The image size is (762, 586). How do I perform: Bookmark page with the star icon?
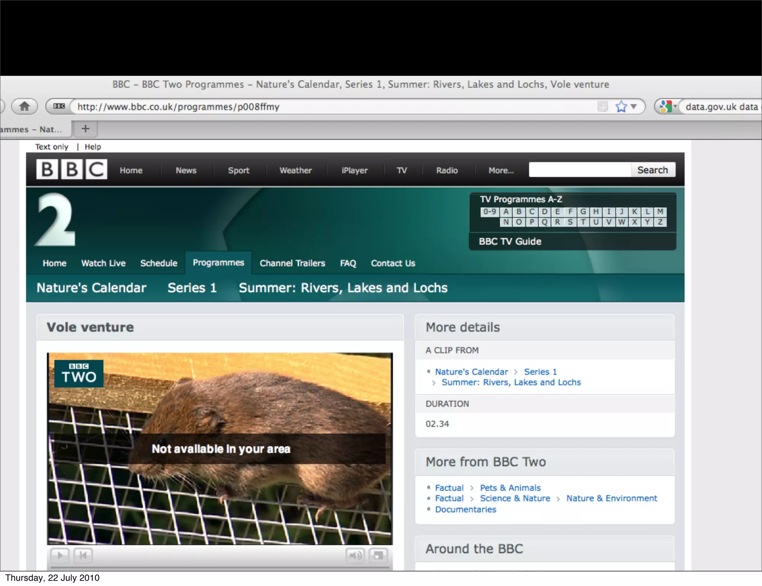point(621,107)
